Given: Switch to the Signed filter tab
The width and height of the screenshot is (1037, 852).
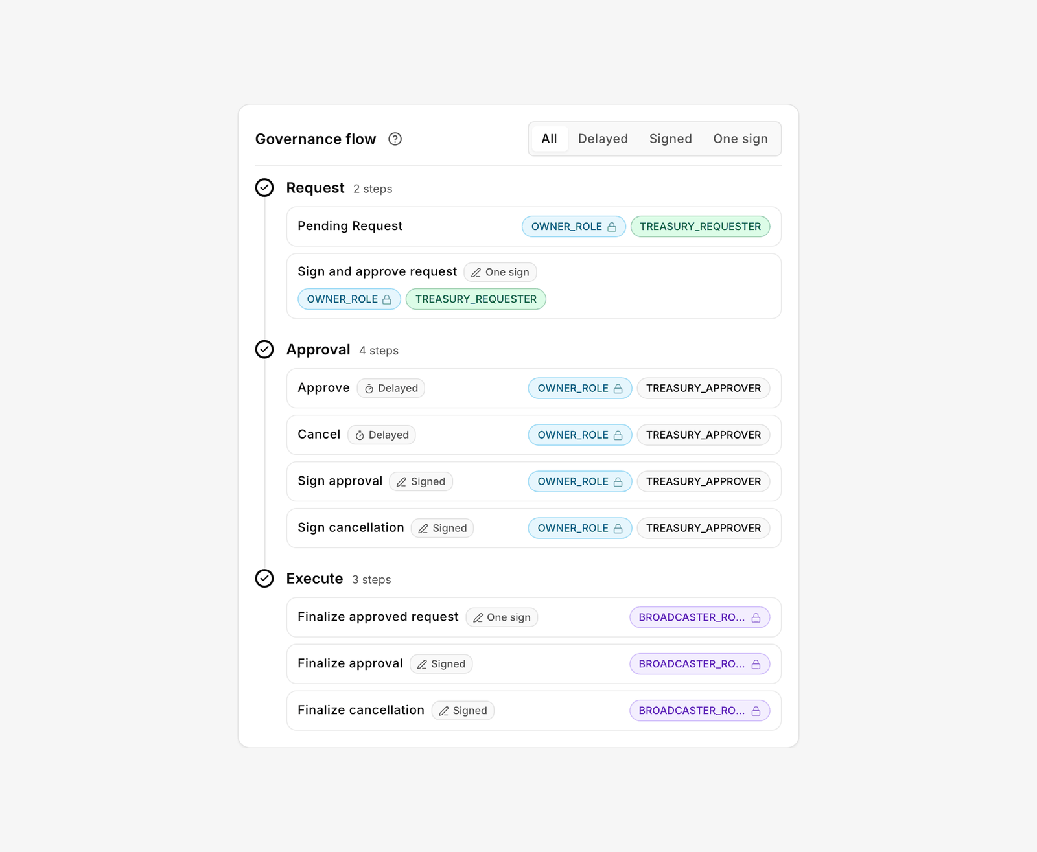Looking at the screenshot, I should tap(670, 139).
